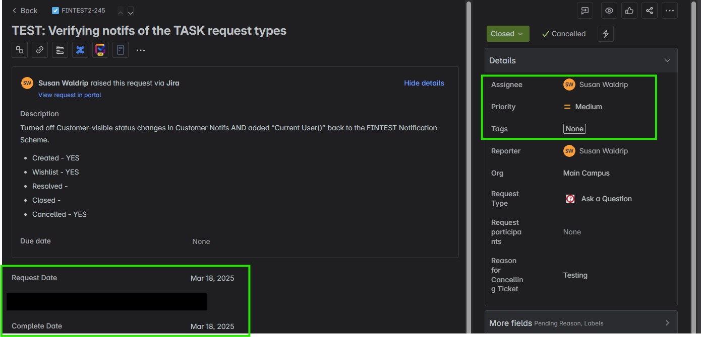Click the thumbs up vote icon
This screenshot has width=701, height=337.
[x=629, y=11]
